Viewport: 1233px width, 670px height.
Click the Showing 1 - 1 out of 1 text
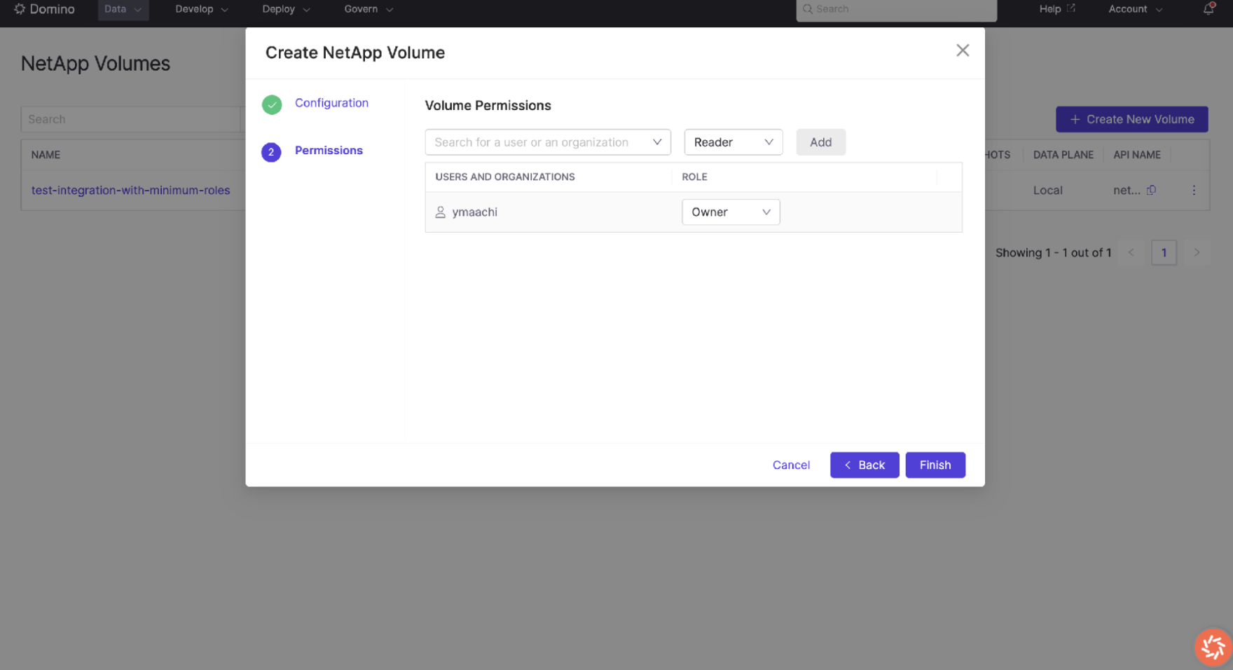pyautogui.click(x=1053, y=252)
